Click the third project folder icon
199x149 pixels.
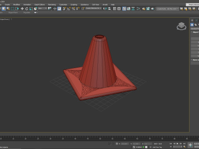click(x=190, y=9)
